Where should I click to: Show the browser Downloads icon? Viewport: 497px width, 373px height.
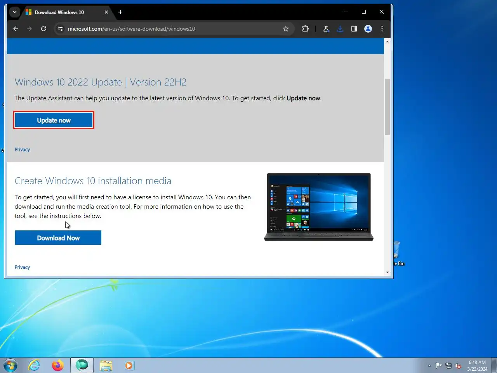pos(340,29)
